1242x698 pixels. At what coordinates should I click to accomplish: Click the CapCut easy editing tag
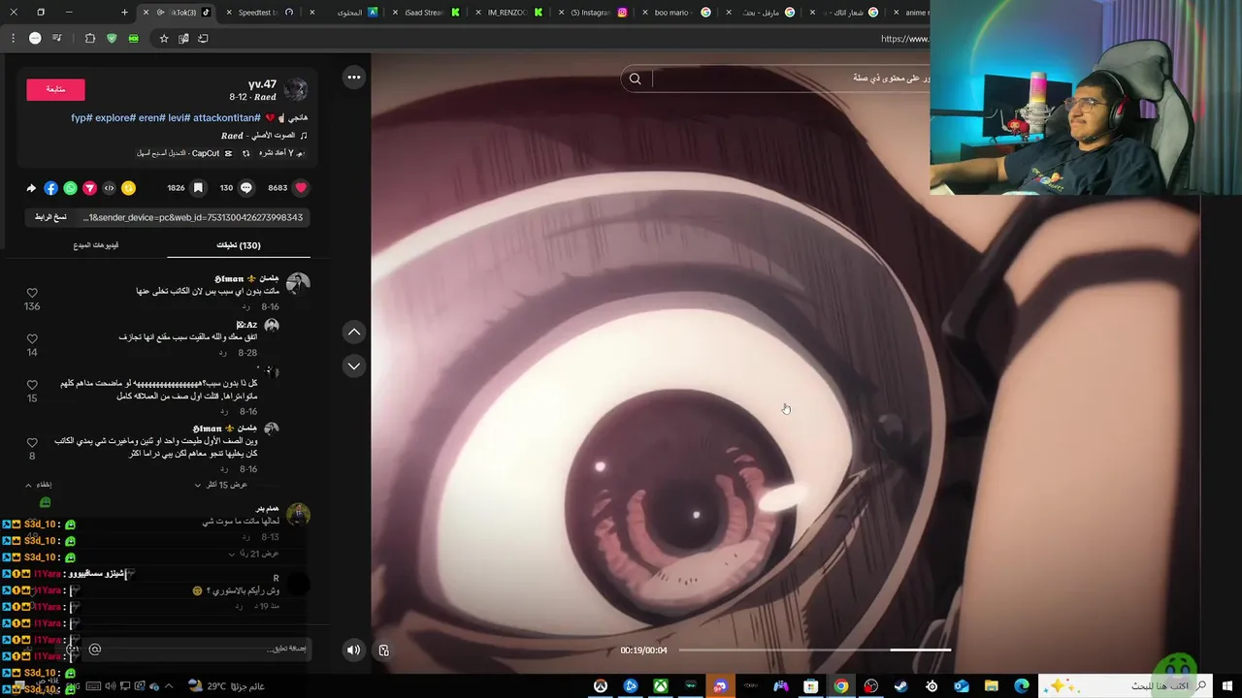pos(184,153)
